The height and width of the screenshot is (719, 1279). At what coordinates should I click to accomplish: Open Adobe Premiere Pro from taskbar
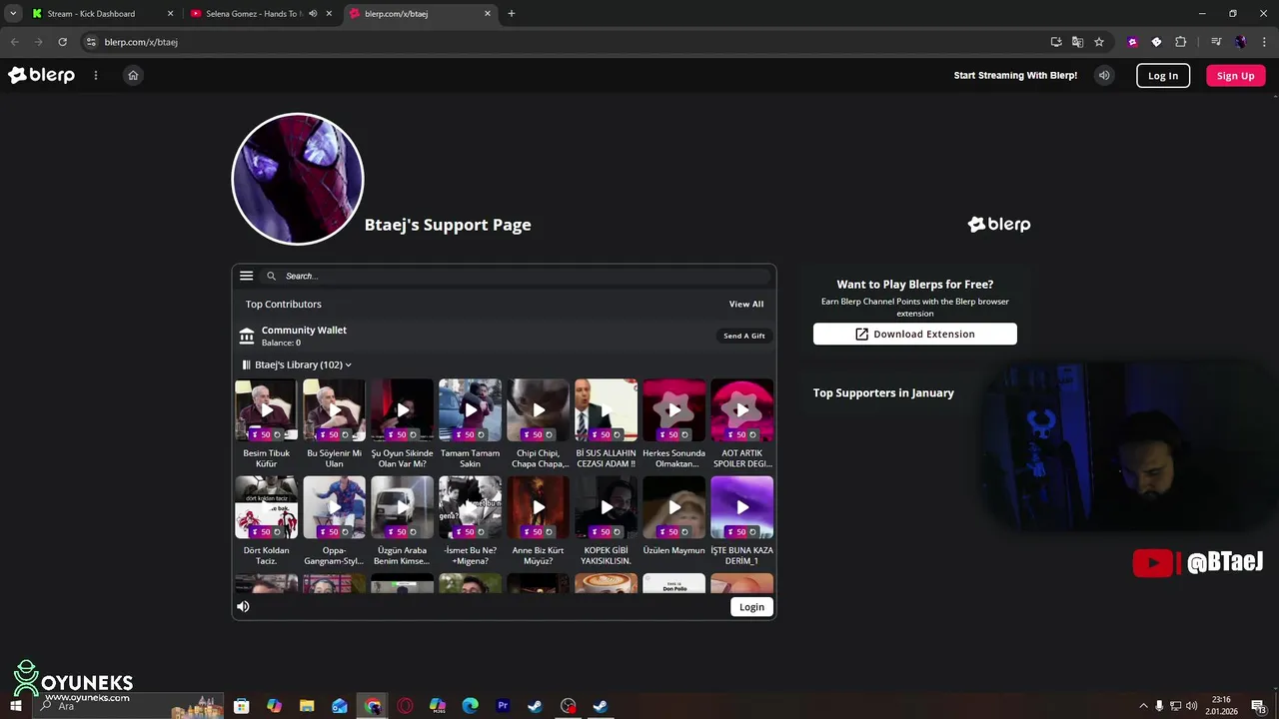503,706
